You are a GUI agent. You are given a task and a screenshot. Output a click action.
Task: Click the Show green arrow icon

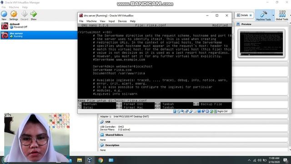pos(34,15)
